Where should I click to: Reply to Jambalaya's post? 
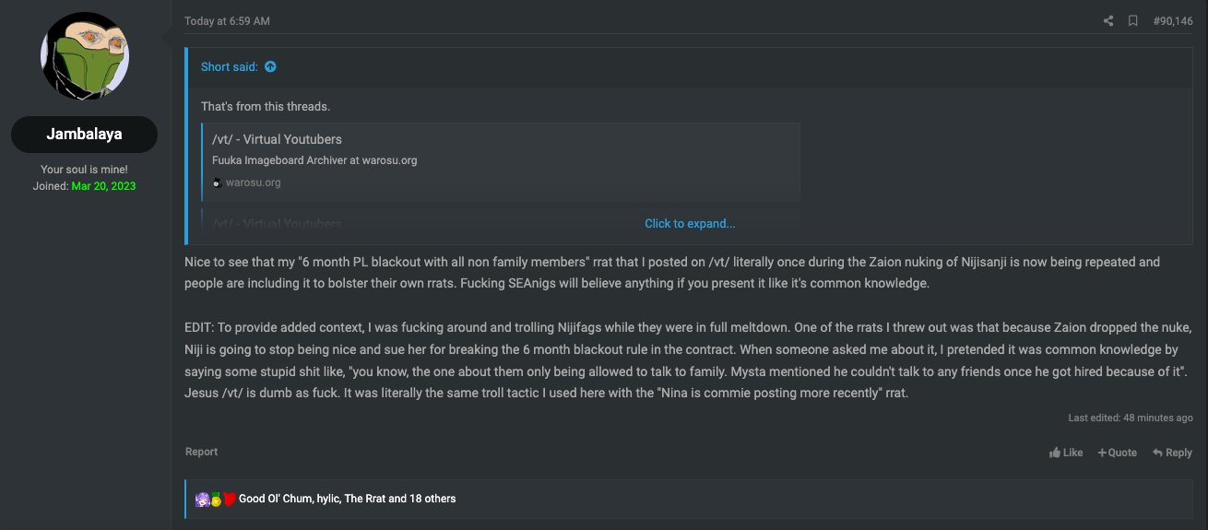(x=1172, y=453)
